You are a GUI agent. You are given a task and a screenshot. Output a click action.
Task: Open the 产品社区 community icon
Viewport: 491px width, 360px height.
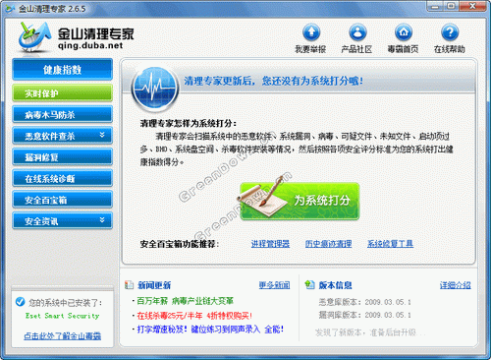(357, 32)
